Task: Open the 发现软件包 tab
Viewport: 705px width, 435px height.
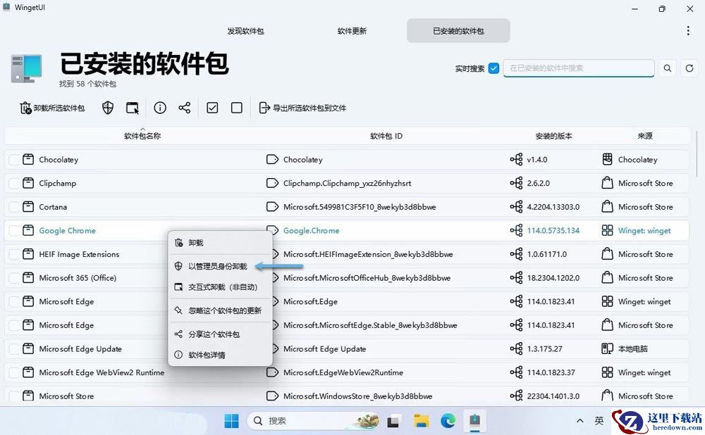Action: pyautogui.click(x=245, y=31)
